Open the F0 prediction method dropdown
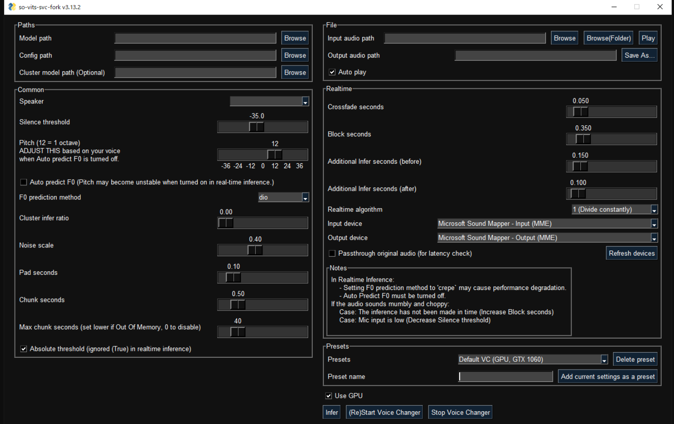 (x=305, y=197)
